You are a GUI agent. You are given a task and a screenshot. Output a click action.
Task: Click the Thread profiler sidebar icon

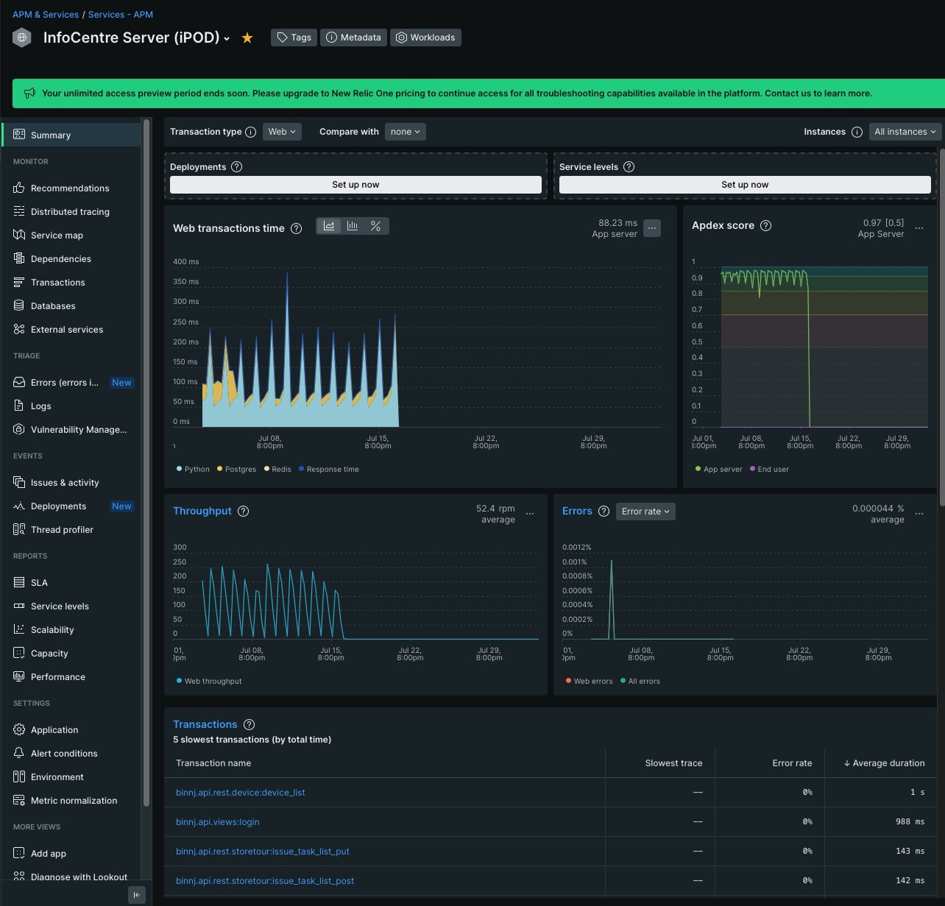click(x=19, y=529)
